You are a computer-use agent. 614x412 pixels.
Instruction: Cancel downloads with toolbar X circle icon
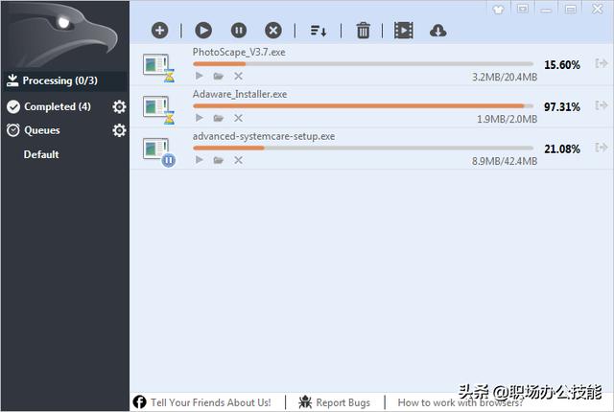coord(272,31)
